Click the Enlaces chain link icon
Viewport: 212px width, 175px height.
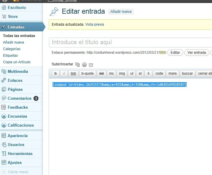click(4, 80)
